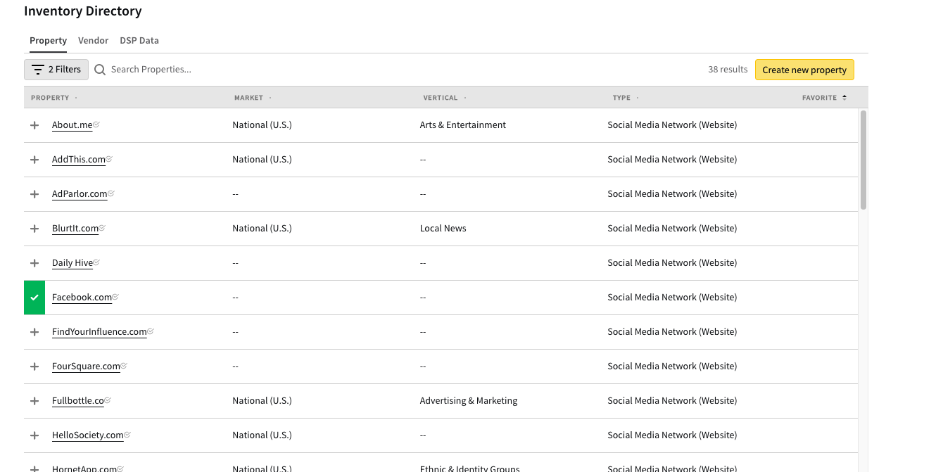Add FourSquare.com with its plus icon

coord(34,366)
